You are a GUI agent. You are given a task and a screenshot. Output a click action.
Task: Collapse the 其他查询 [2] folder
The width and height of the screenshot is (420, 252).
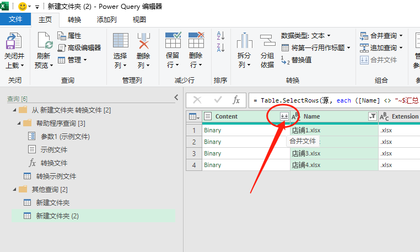14,190
